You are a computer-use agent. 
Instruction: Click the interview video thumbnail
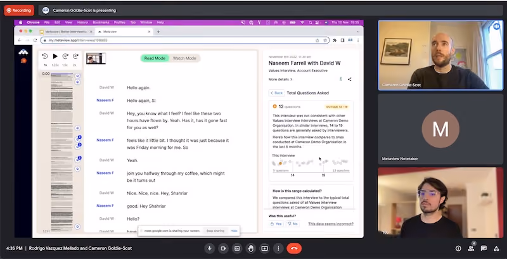96,58
